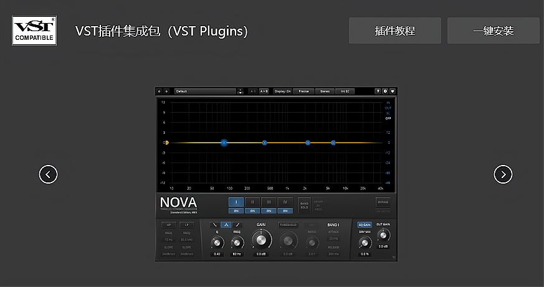Click the preset up/down stepper arrows
The width and height of the screenshot is (544, 287).
click(241, 92)
